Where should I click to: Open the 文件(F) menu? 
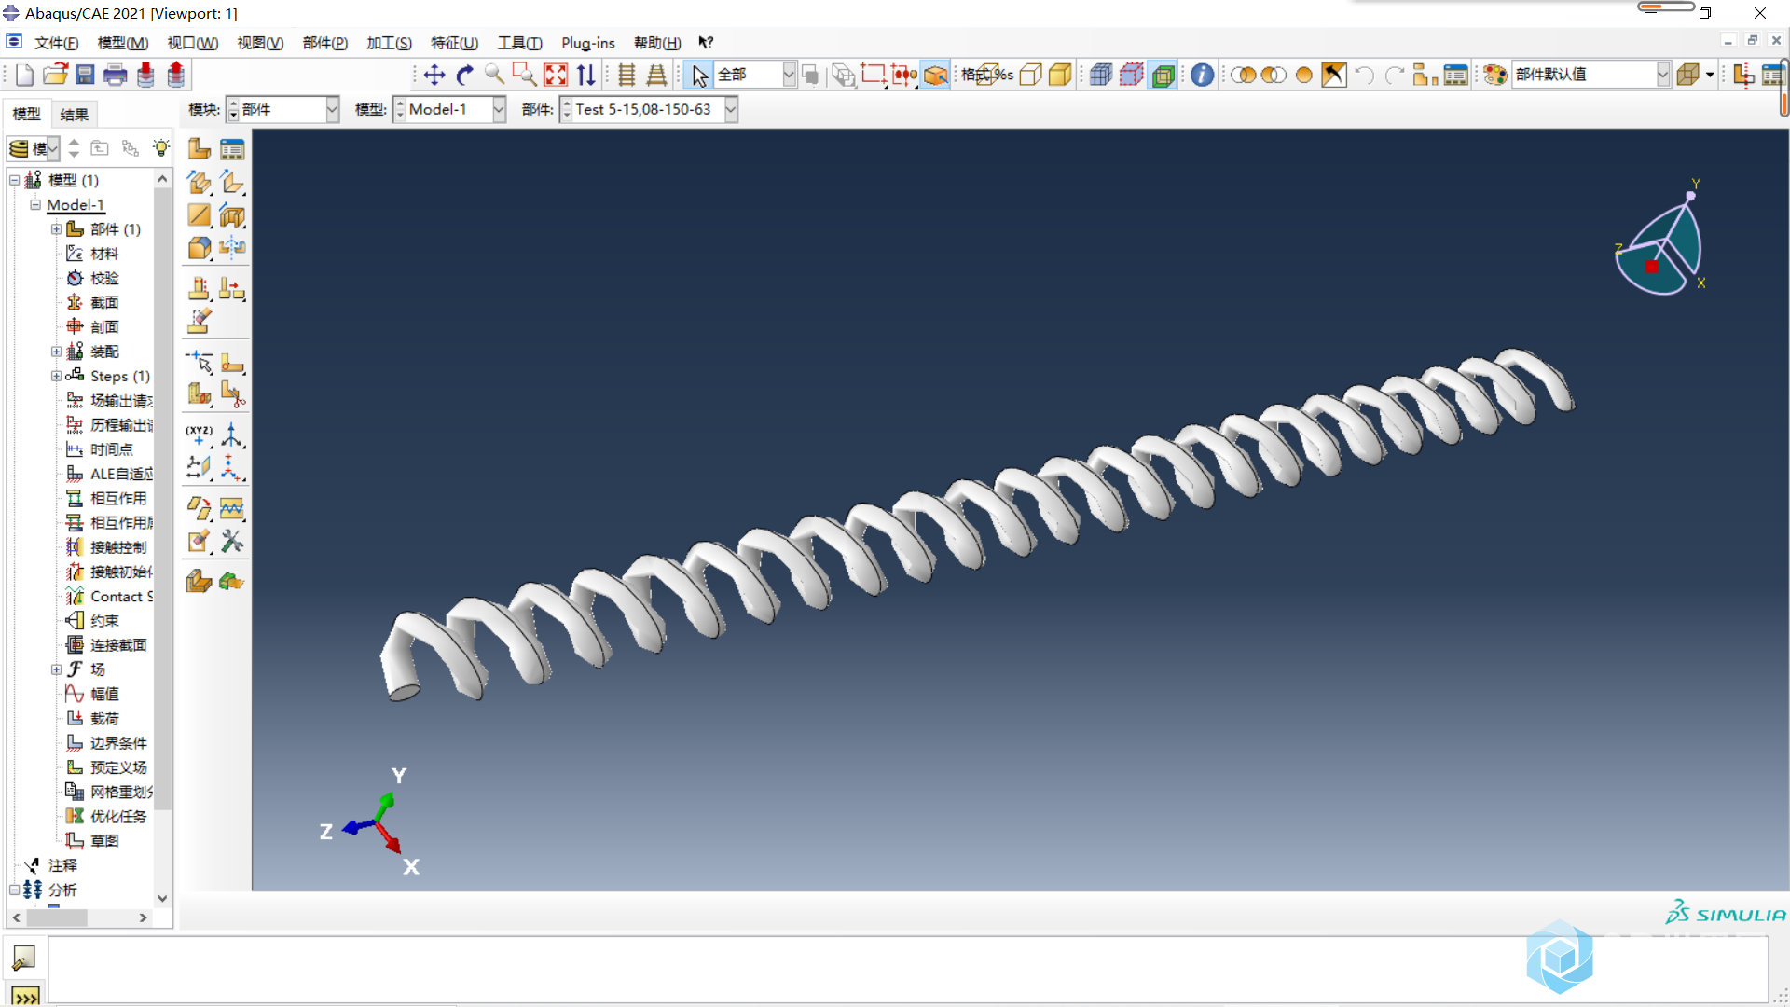[x=56, y=43]
